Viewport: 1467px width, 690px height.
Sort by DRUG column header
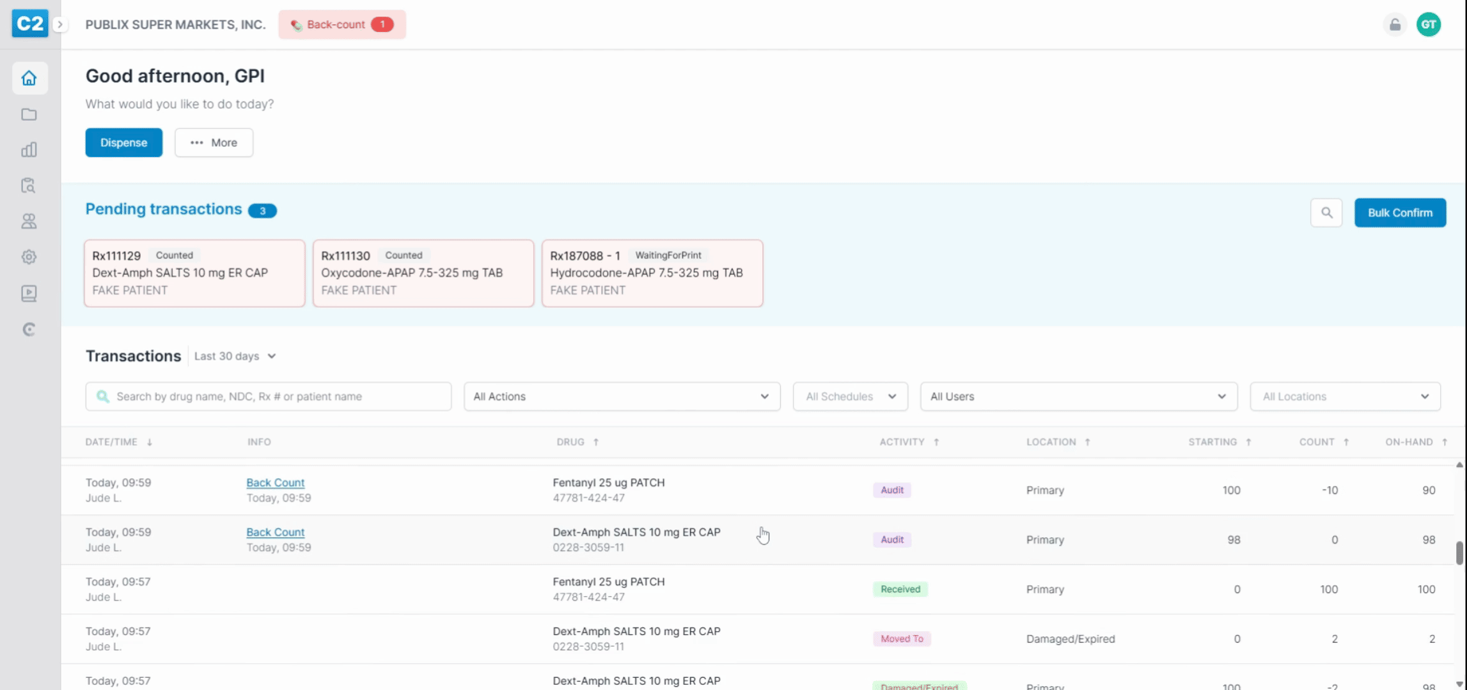[x=577, y=442]
